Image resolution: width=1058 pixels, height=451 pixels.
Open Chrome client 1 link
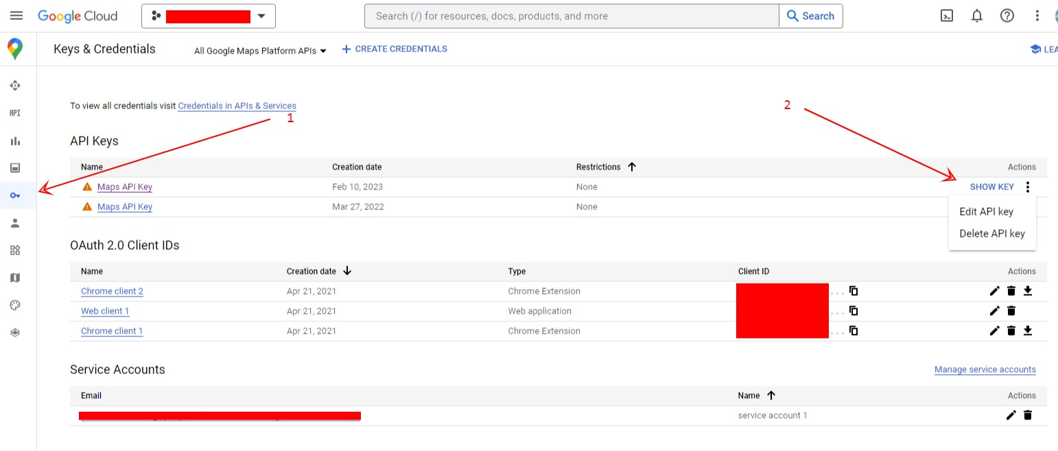pyautogui.click(x=112, y=331)
